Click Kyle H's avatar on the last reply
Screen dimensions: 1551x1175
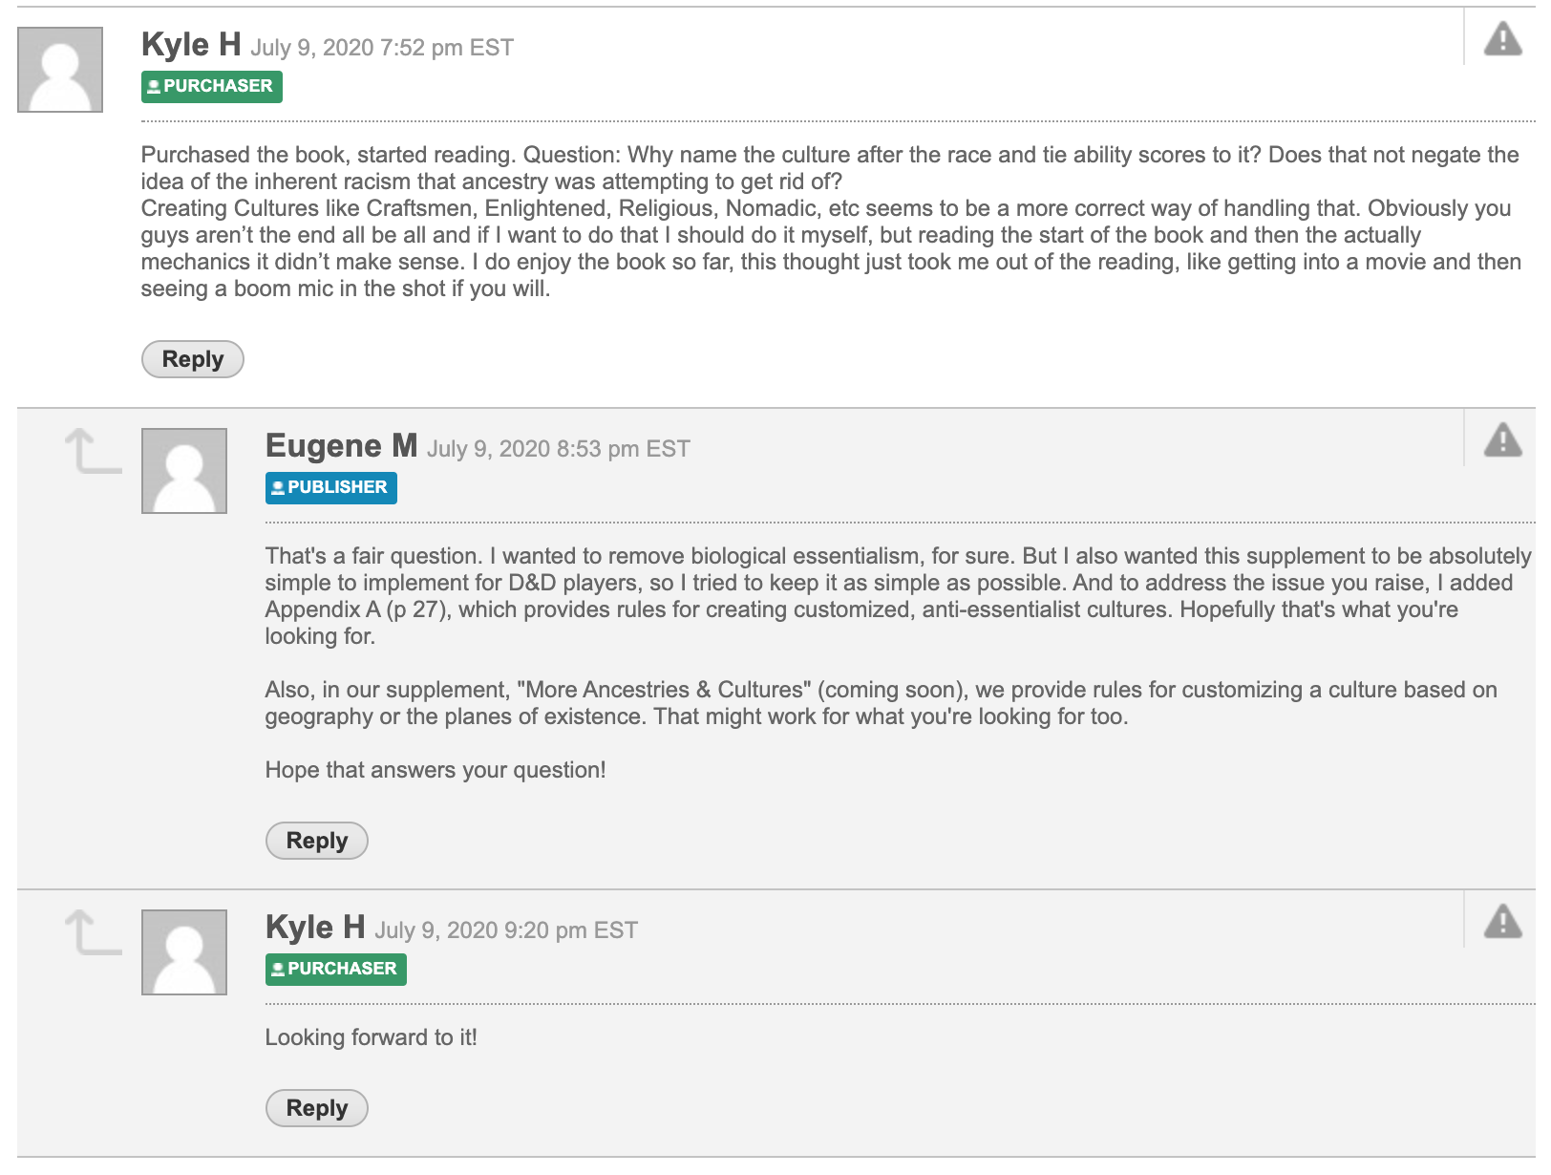coord(184,952)
